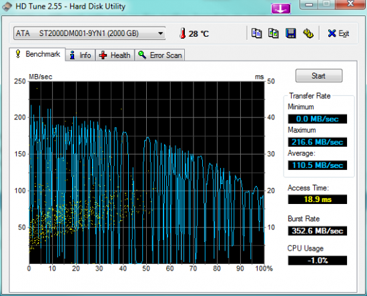Click the Burst Rate label
The height and width of the screenshot is (296, 367).
[x=304, y=219]
